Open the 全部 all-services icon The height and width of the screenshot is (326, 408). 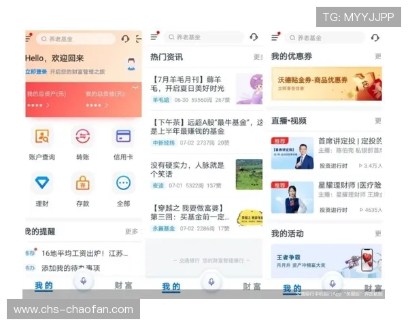point(123,183)
